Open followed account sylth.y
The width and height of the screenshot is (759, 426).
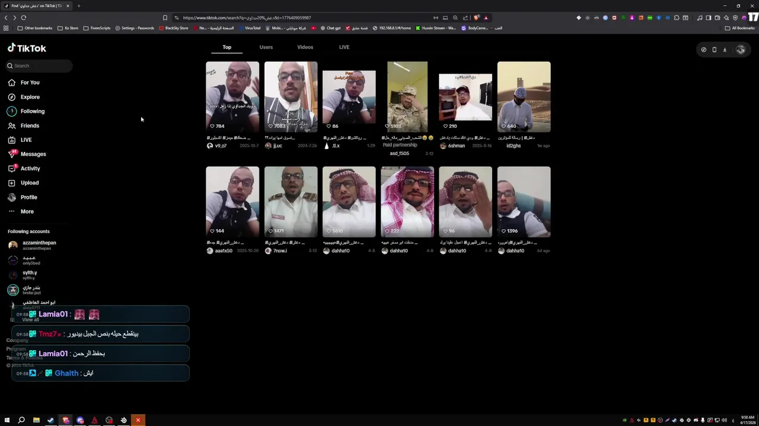[x=23, y=275]
